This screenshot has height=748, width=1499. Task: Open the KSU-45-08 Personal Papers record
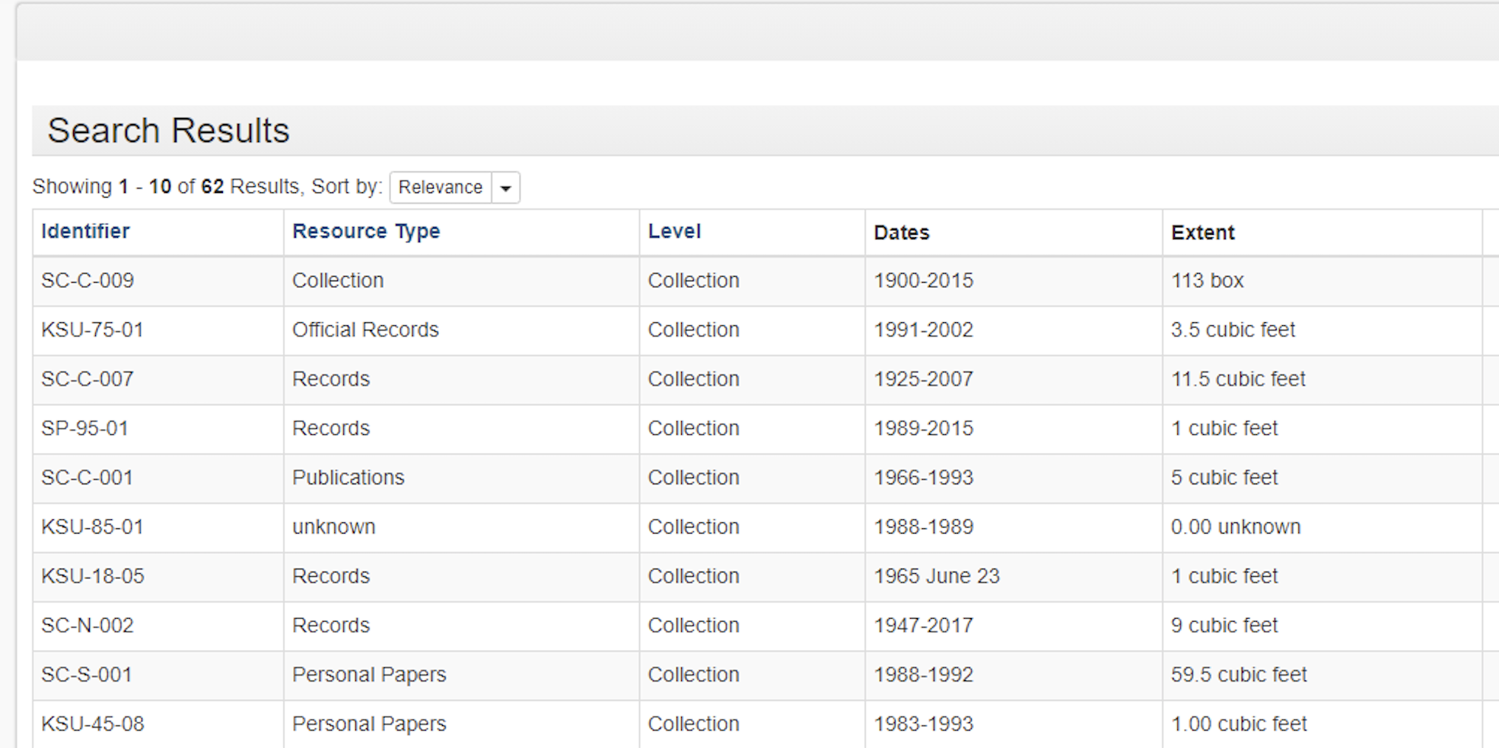click(x=93, y=724)
